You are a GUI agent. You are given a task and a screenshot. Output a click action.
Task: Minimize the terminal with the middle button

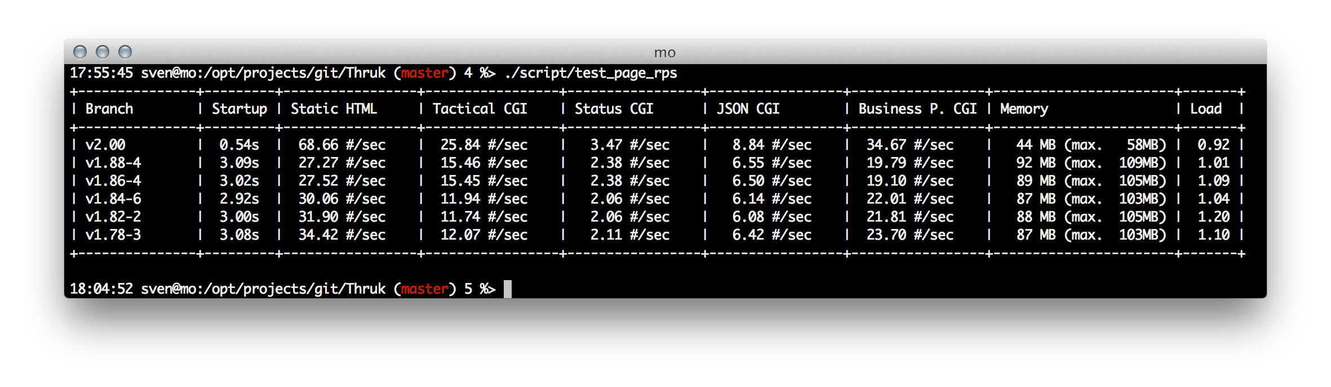[103, 52]
